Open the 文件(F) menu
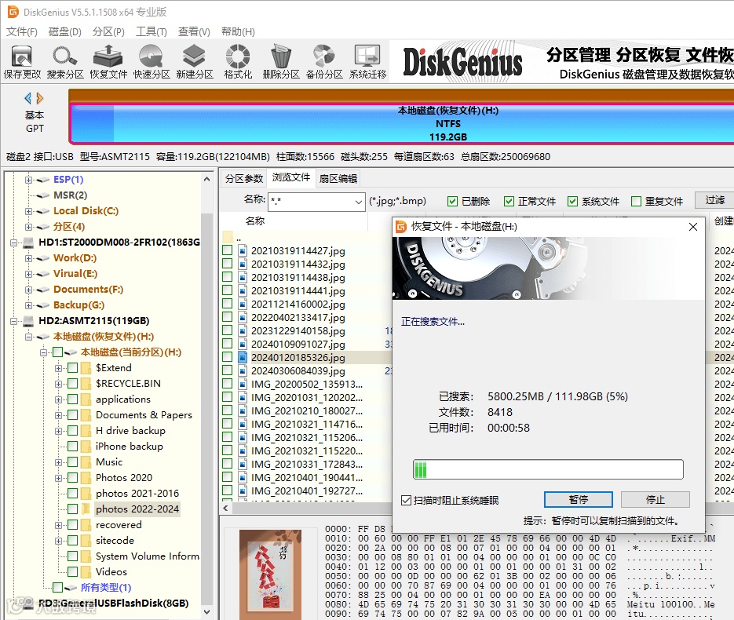734x620 pixels. point(21,32)
